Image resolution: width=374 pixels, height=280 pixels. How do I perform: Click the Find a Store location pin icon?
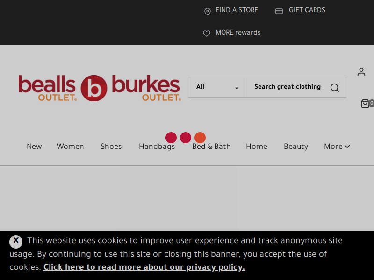tap(208, 11)
